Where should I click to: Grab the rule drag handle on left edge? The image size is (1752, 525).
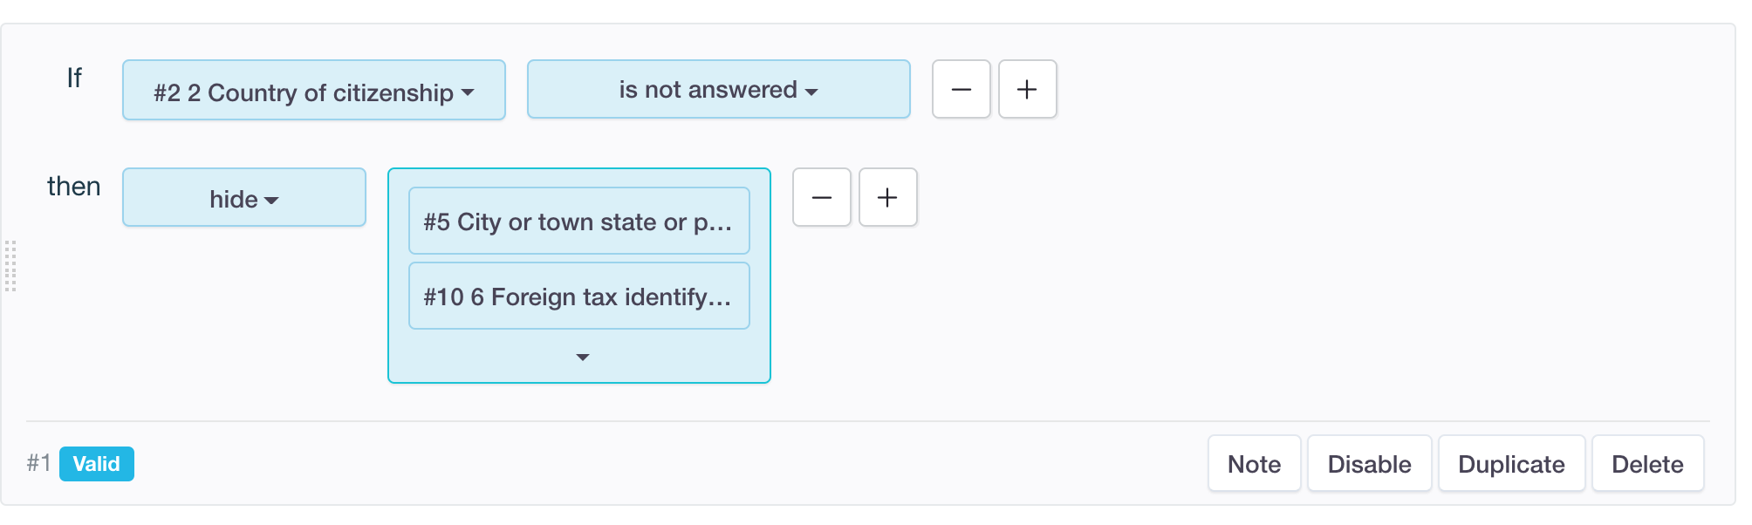10,266
